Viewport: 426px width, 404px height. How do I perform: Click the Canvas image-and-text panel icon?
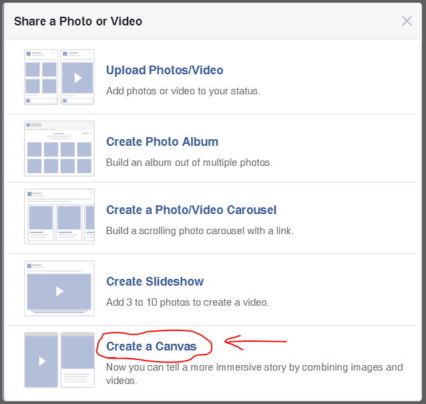click(77, 360)
